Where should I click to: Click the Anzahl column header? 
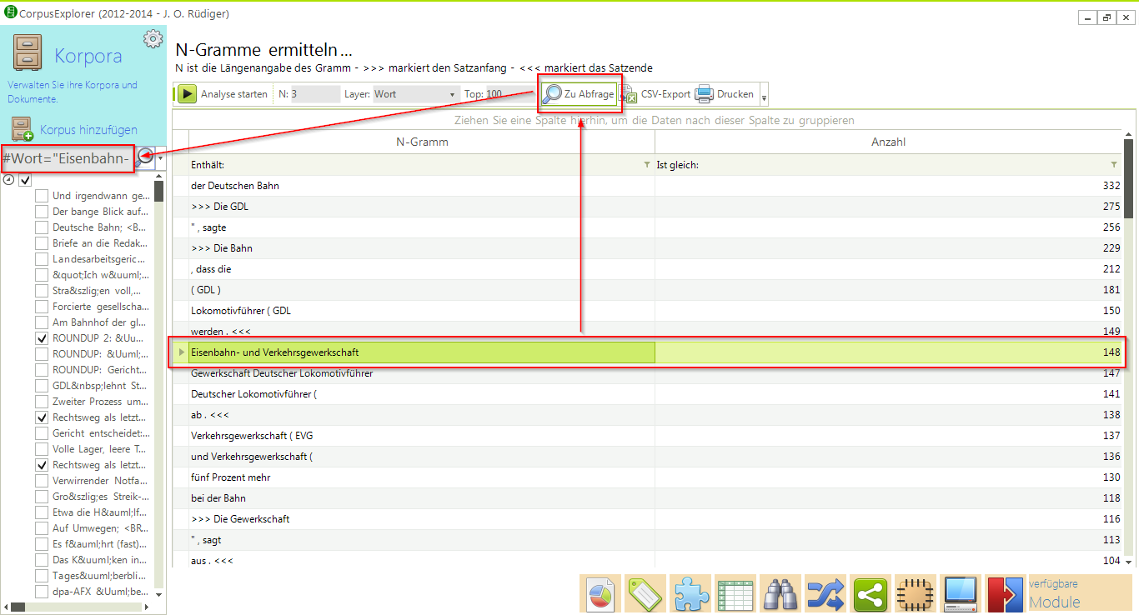click(888, 142)
